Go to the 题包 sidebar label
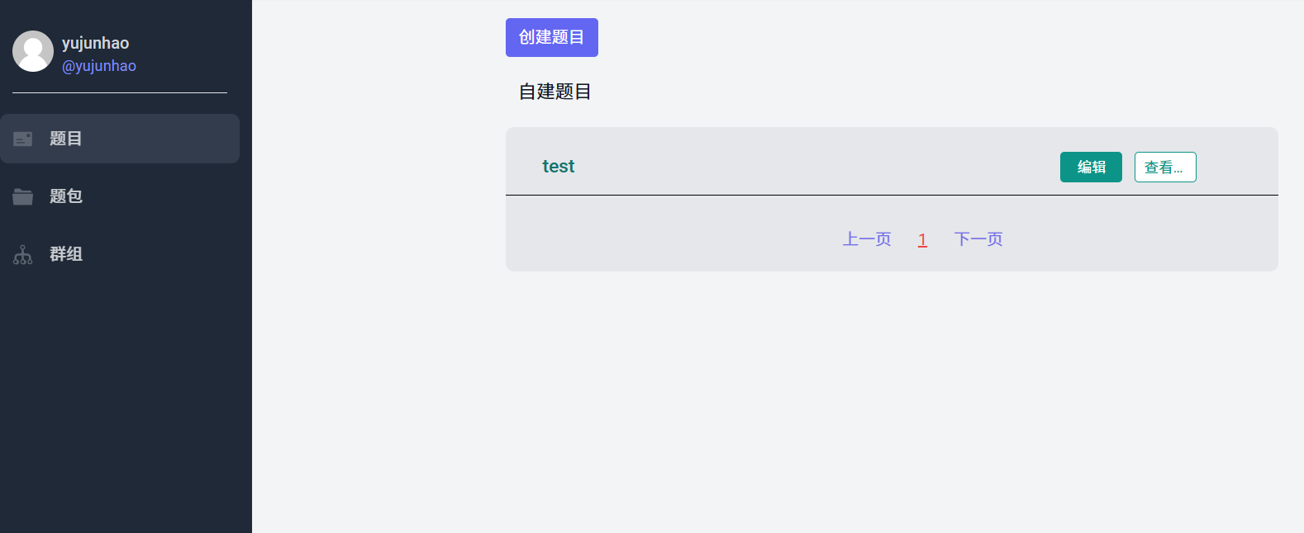1304x533 pixels. (66, 196)
